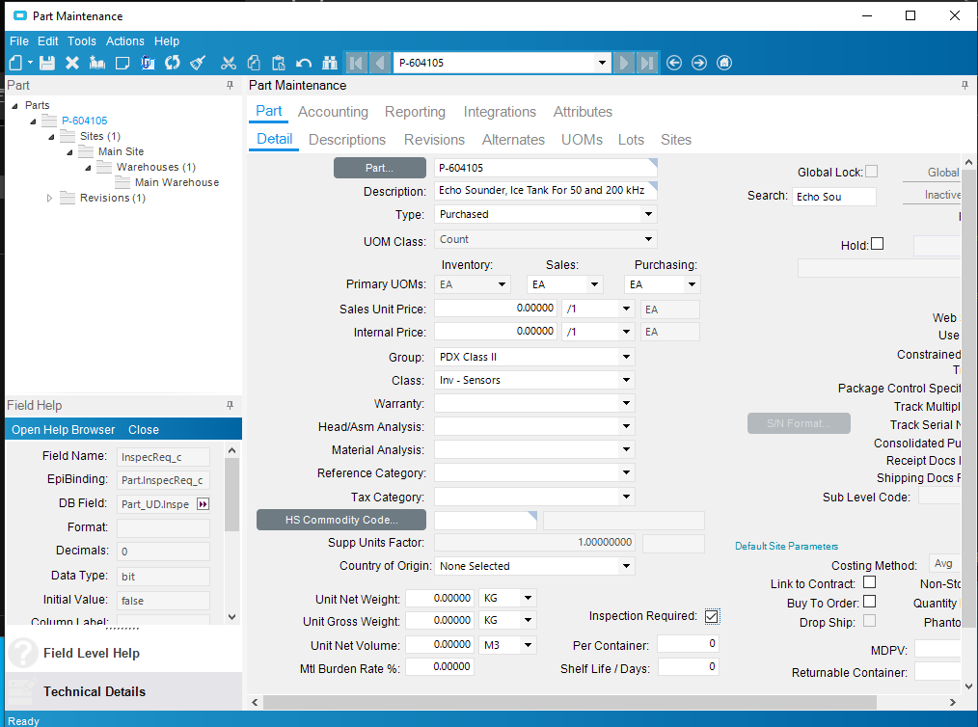Toggle the Drop Ship checkbox
978x727 pixels.
pos(869,621)
